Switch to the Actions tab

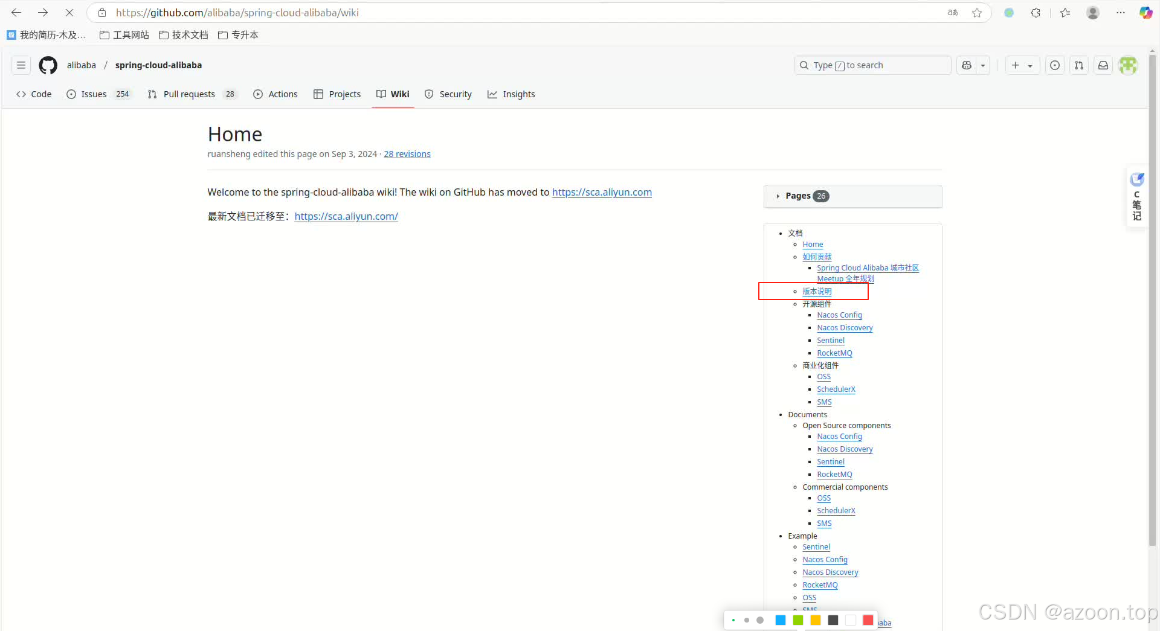coord(275,94)
